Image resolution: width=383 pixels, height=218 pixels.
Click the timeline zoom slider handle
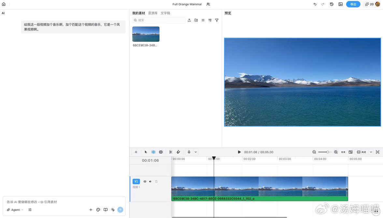[328, 152]
